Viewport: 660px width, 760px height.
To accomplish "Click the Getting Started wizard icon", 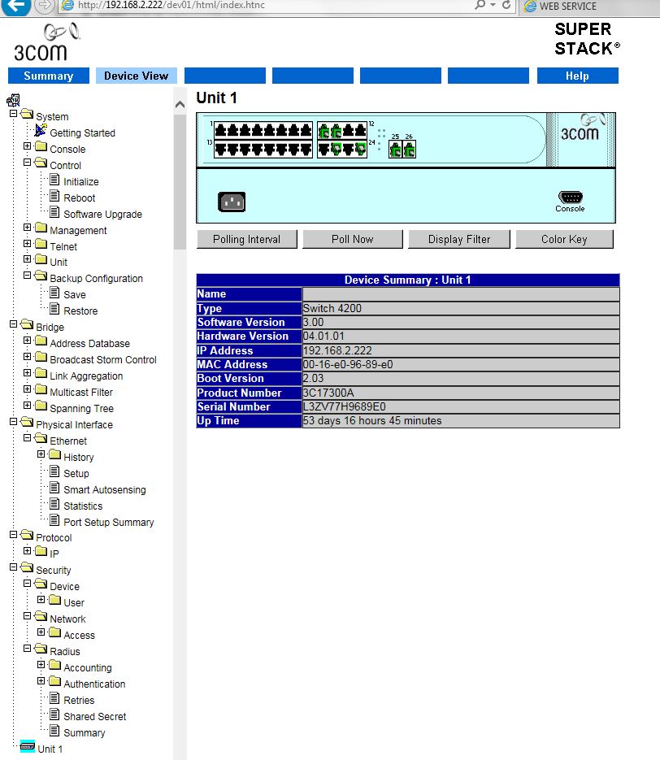I will pos(41,130).
